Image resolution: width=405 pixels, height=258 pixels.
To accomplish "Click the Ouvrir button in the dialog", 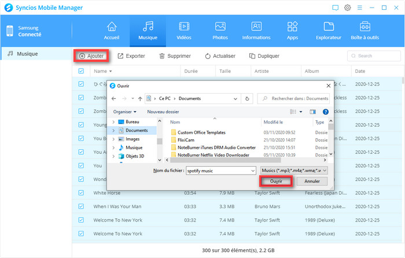I will [x=276, y=182].
